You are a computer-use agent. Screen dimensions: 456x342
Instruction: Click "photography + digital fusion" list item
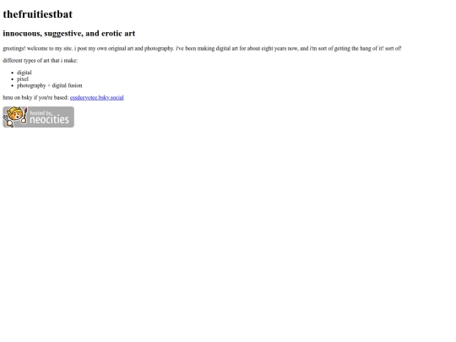tap(50, 85)
